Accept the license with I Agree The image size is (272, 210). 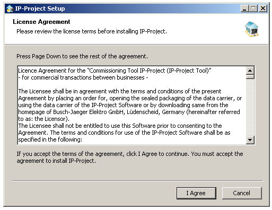point(196,193)
